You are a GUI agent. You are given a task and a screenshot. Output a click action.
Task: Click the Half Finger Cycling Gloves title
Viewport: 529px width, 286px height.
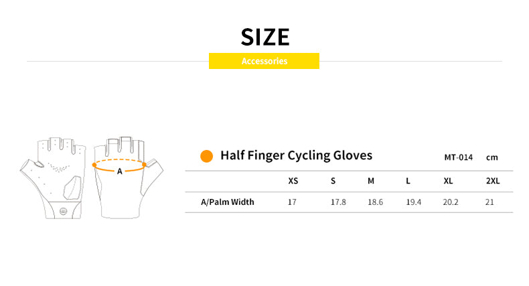point(296,155)
